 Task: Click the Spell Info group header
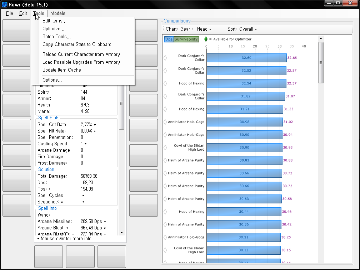47,208
